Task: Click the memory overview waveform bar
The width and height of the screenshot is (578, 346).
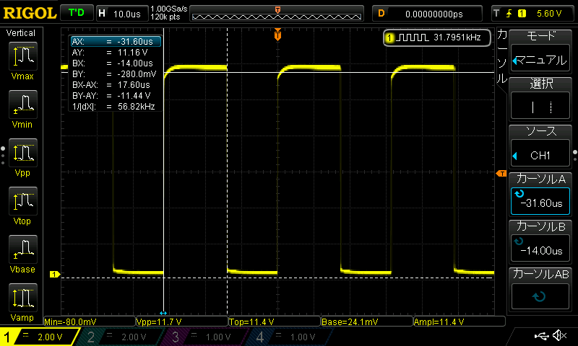Action: click(x=277, y=14)
